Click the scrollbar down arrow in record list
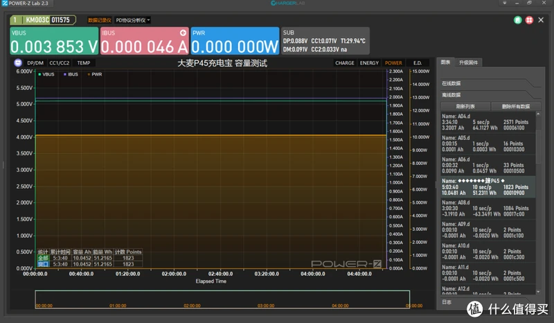This screenshot has height=323, width=554. click(538, 292)
